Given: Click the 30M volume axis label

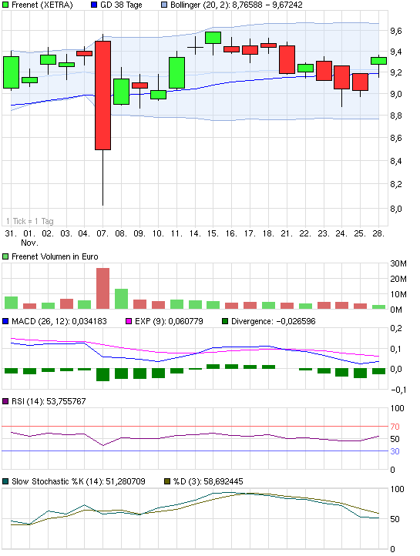Looking at the screenshot, I should pos(398,263).
